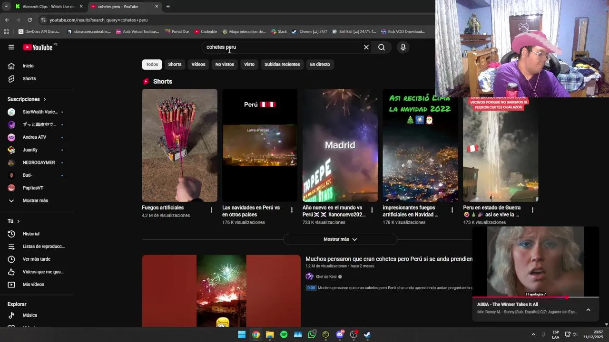Open Steam from the taskbar
609x342 pixels.
(368, 334)
